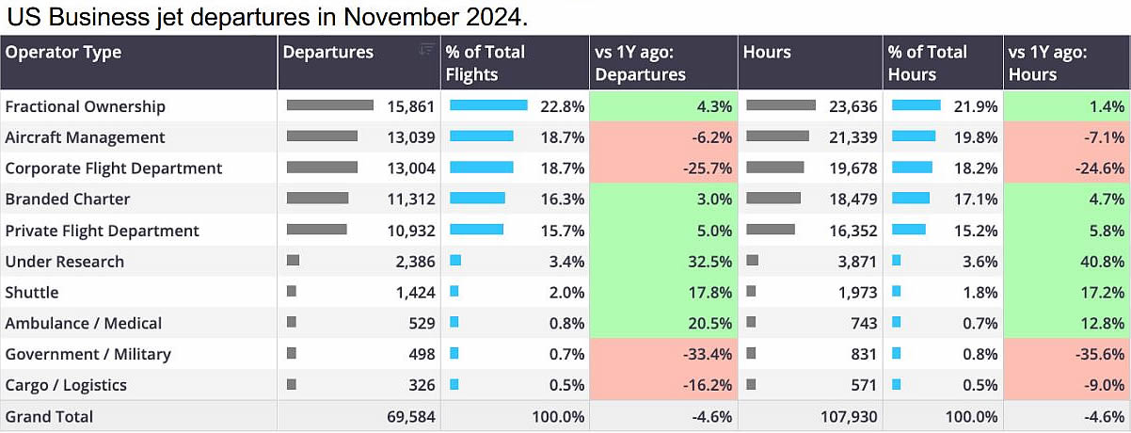This screenshot has width=1131, height=433.
Task: Click the Operator Type column header
Action: [63, 53]
